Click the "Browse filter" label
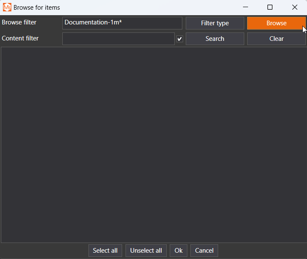Screen dimensions: 307x259 coord(19,22)
